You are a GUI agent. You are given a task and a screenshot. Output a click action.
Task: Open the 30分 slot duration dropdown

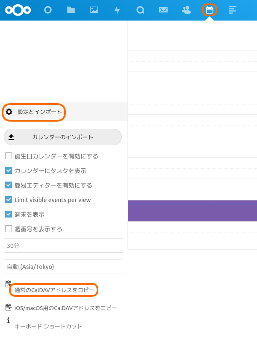tap(63, 245)
